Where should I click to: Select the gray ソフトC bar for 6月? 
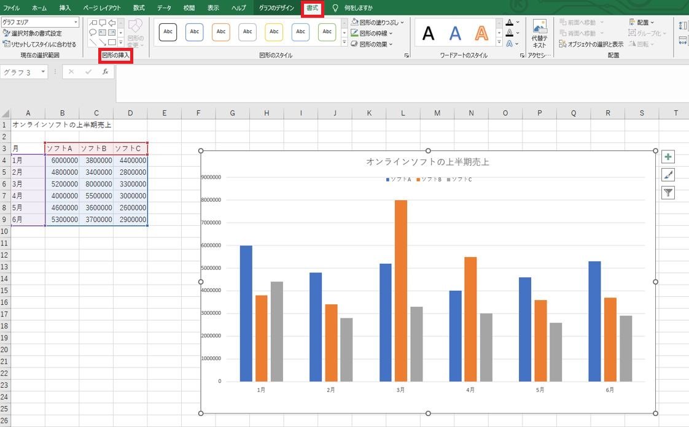[626, 348]
